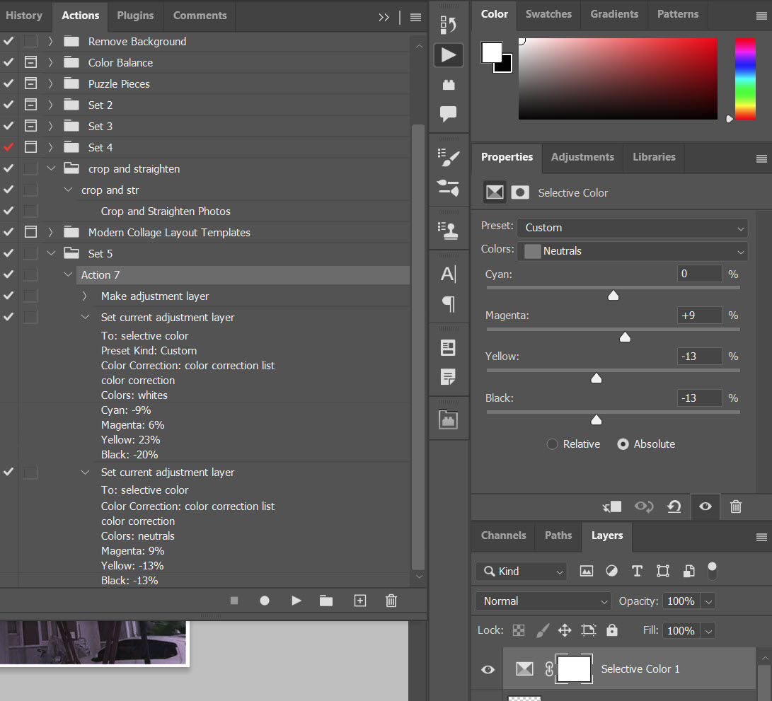Click the record button below actions list
772x701 pixels.
[265, 600]
